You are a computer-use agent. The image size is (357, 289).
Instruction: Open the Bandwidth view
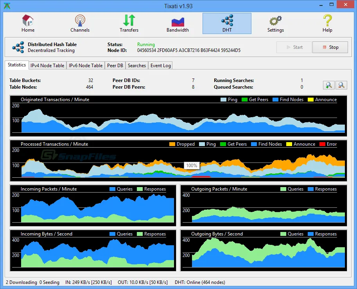(178, 23)
